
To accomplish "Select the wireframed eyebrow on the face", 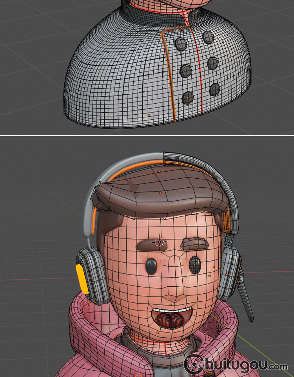I will point(195,243).
